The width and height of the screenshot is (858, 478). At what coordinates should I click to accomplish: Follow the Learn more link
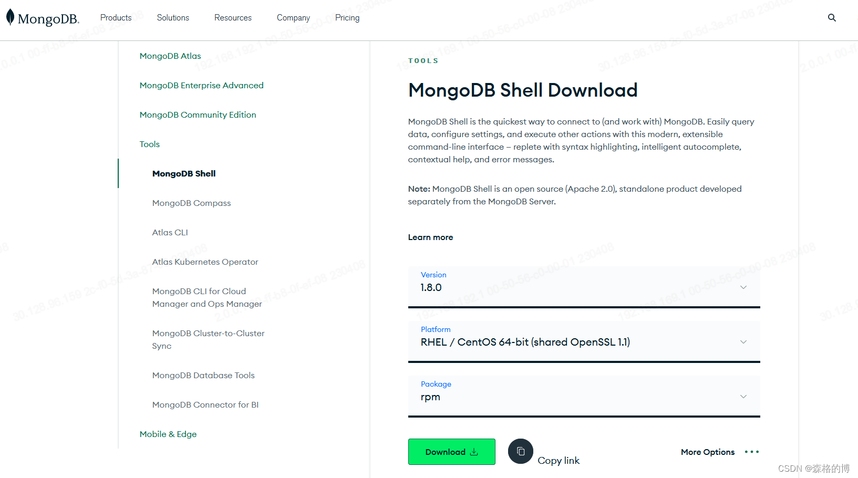(430, 237)
